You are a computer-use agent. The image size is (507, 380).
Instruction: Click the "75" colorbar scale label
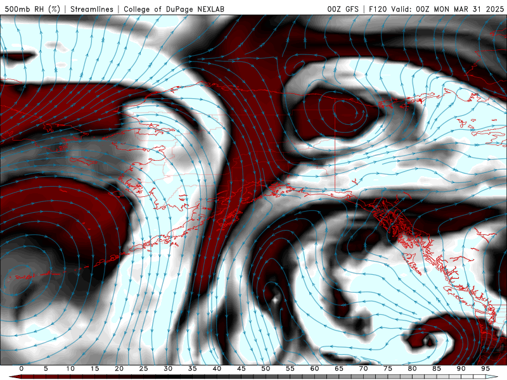[x=388, y=369]
